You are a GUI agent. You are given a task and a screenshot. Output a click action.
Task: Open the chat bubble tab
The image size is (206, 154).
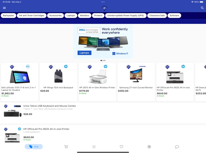177,147
